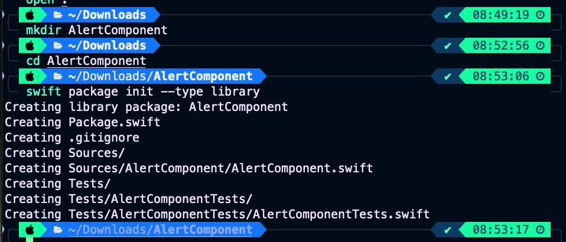Click the Apple logo in the 08:53:17 prompt
The height and width of the screenshot is (242, 566).
(x=31, y=230)
